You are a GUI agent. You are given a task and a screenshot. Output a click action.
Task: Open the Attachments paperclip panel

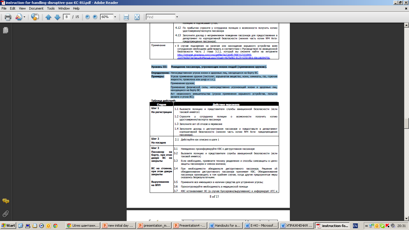pyautogui.click(x=5, y=214)
